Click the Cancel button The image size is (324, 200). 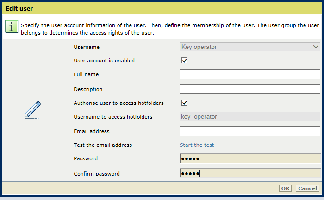pos(307,188)
